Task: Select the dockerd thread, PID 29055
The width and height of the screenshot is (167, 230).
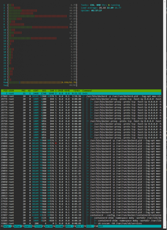Action: (x=81, y=168)
